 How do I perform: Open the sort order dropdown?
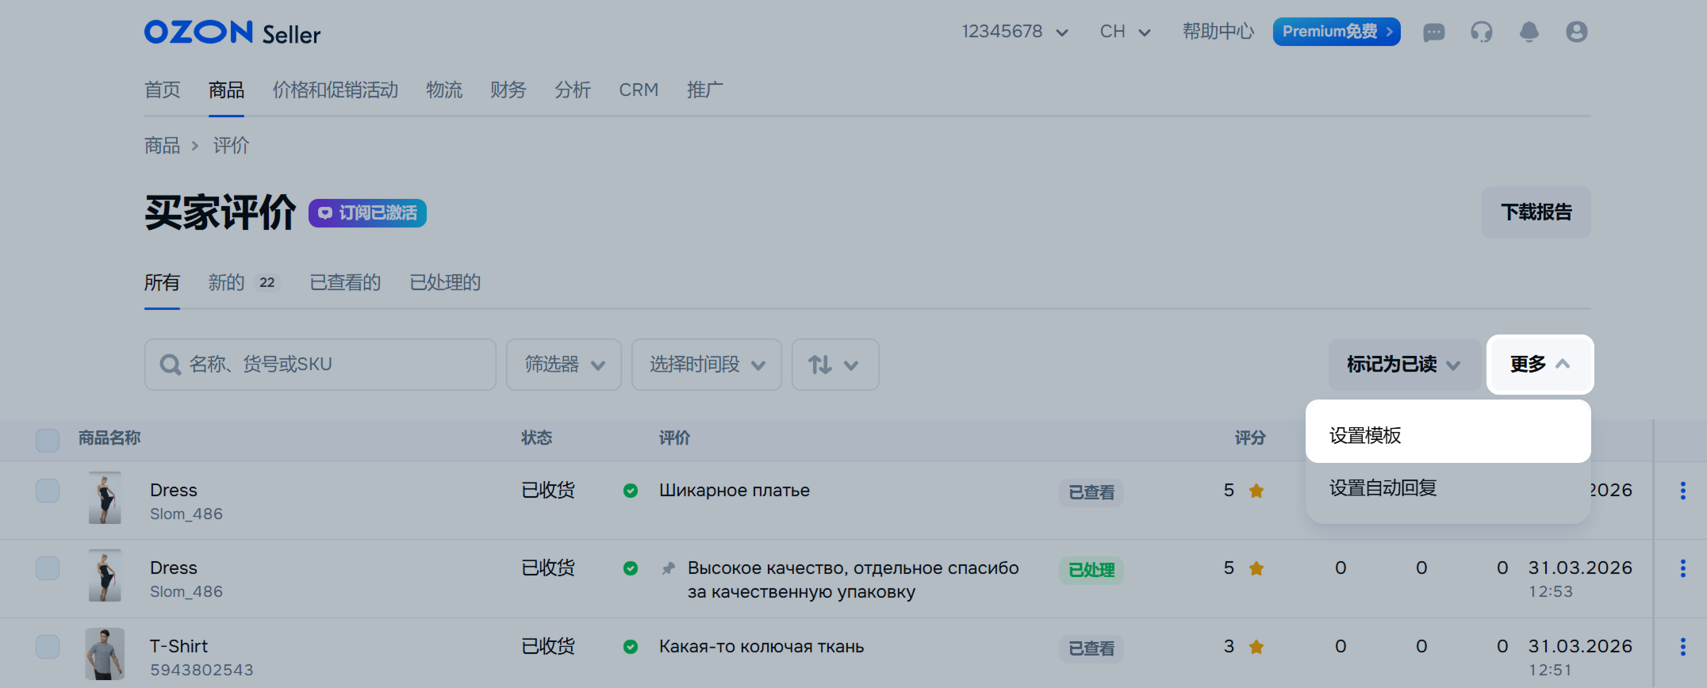tap(834, 365)
